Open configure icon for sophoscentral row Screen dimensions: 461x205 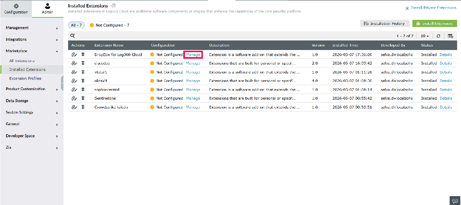74,90
